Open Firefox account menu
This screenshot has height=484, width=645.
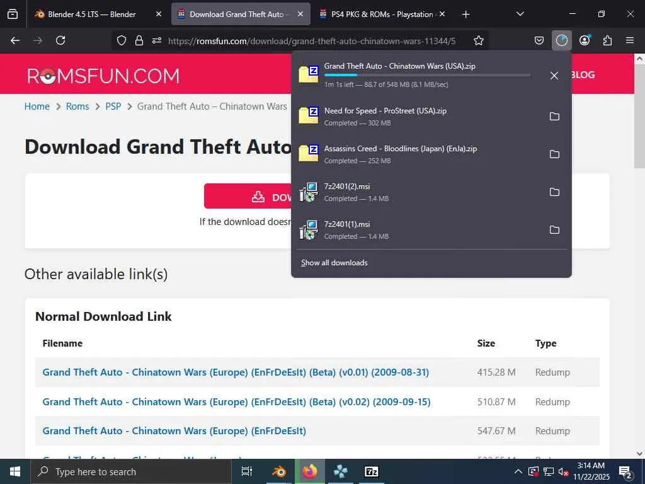tap(585, 40)
